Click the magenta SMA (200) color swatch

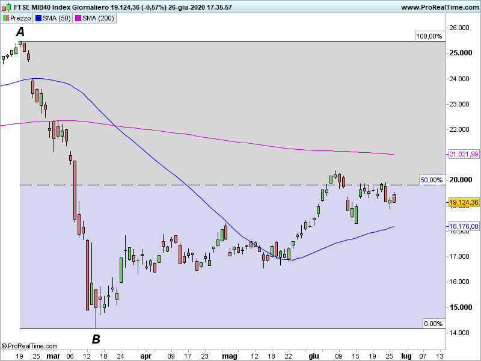click(x=78, y=19)
